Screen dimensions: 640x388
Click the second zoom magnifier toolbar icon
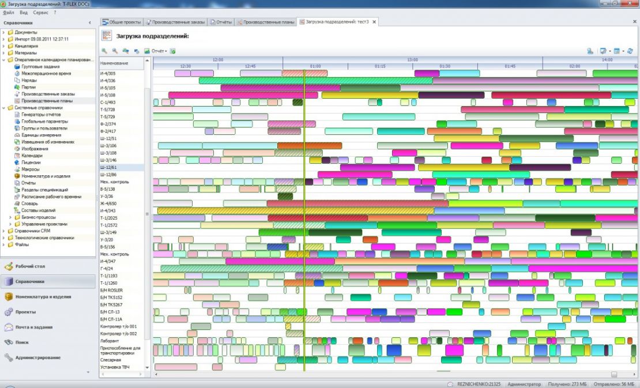115,51
